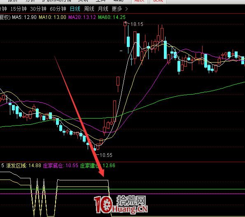
Task: Expand periods with the > arrow
Action: point(126,9)
